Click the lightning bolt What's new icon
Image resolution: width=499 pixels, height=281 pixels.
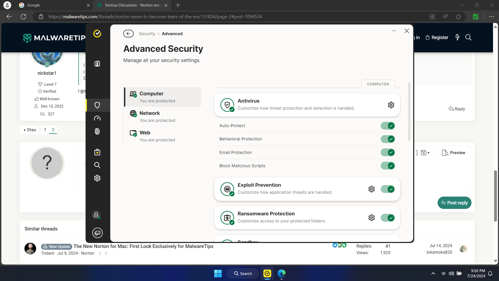click(x=458, y=38)
